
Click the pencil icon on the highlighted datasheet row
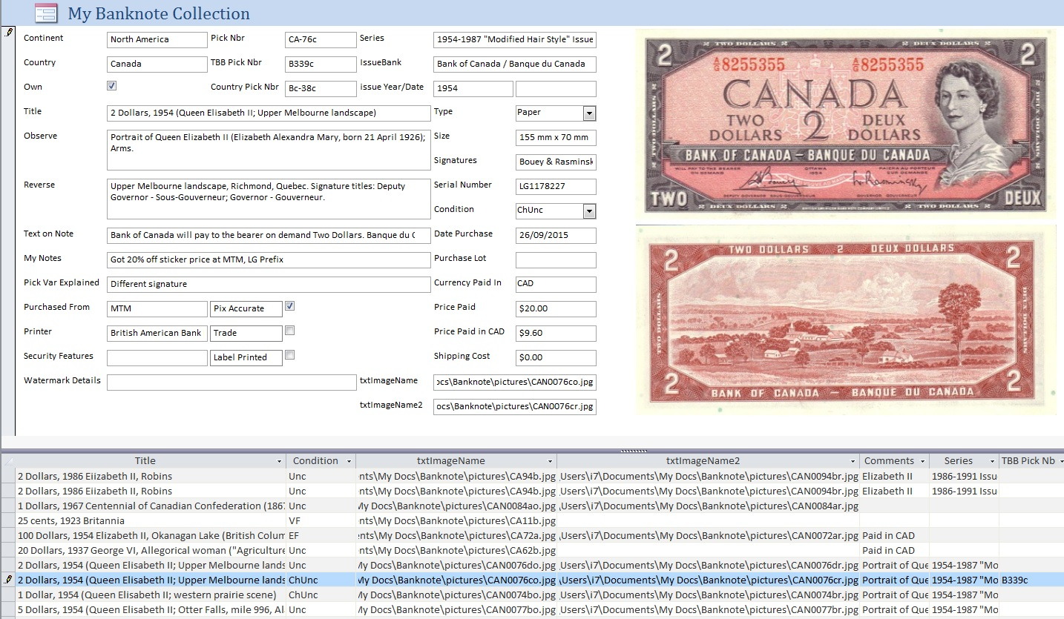(x=7, y=580)
